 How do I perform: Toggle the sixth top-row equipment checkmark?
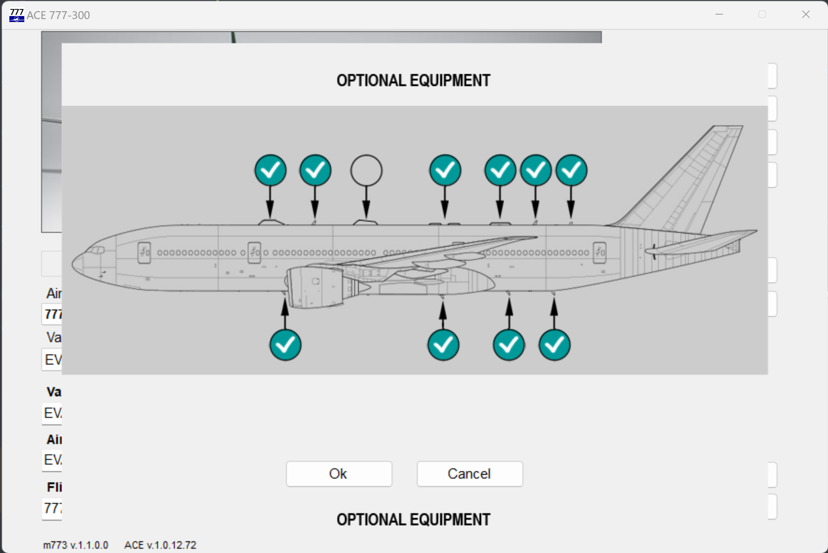(x=535, y=170)
